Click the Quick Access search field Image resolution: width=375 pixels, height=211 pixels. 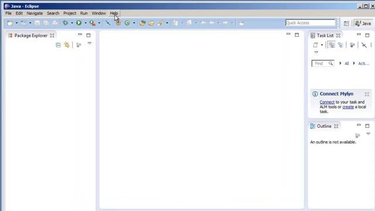(x=310, y=23)
